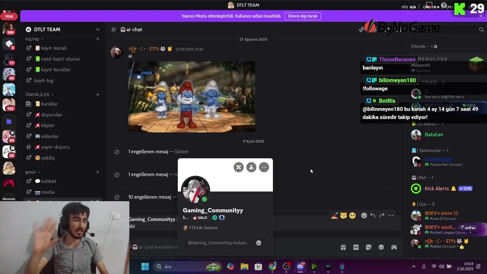
Task: Click the Etkinlik settings gear icon
Action: [x=436, y=46]
